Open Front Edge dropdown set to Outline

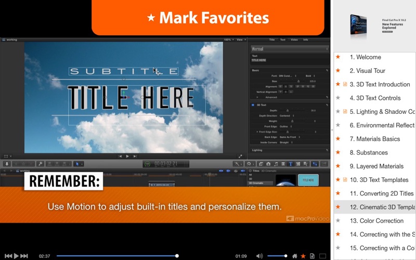[285, 126]
